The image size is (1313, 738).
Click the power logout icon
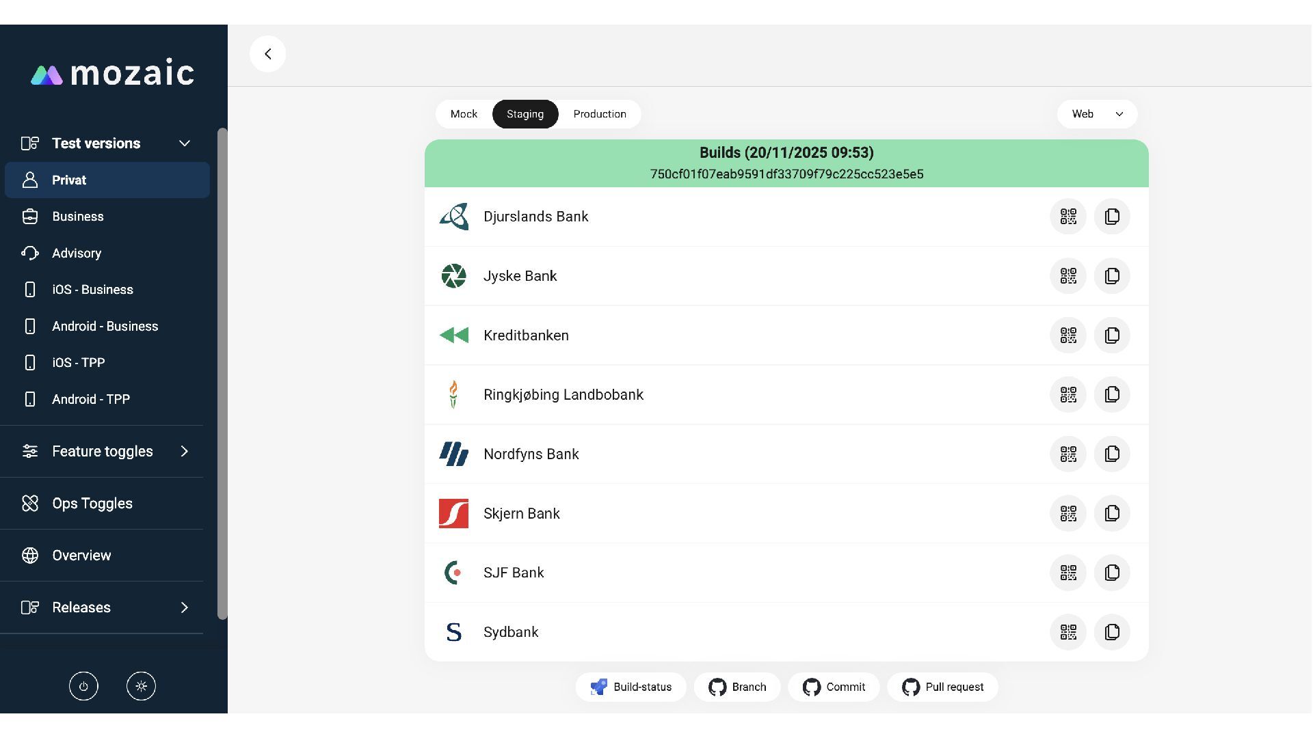83,686
